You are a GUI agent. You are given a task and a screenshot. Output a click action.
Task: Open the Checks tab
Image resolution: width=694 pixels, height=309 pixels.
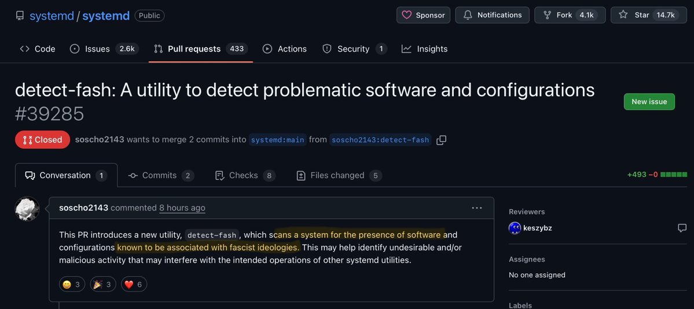(245, 175)
